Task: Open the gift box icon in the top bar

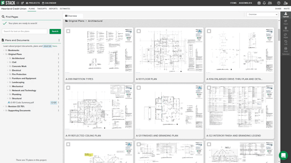Action: (259, 3)
